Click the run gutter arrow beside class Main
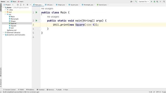Image resolution: width=166 pixels, height=93 pixels. click(36, 12)
